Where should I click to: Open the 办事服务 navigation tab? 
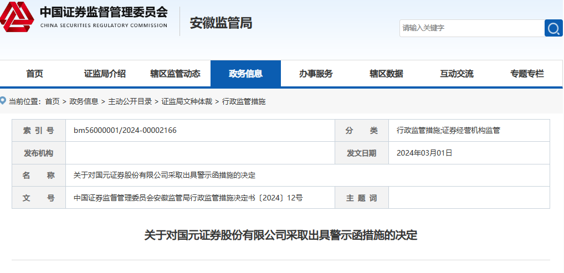(316, 74)
